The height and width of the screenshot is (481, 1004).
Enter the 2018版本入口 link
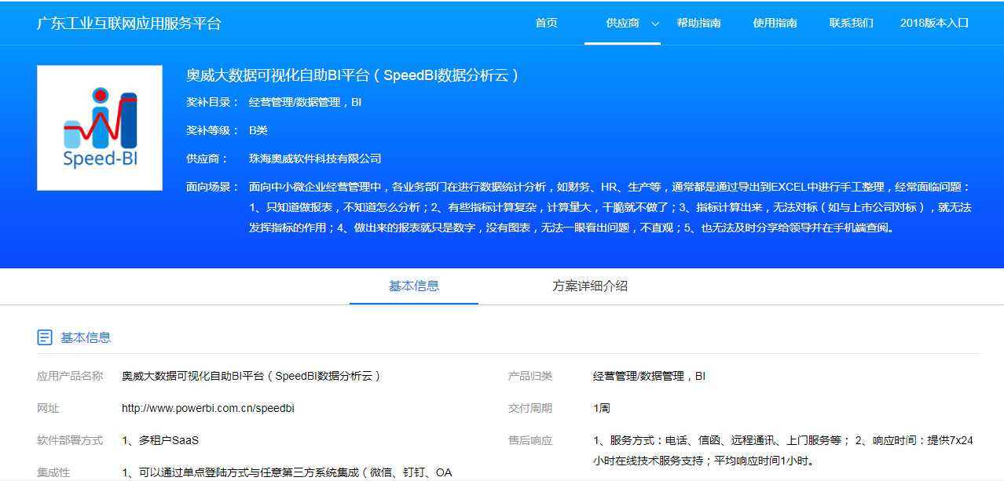935,23
